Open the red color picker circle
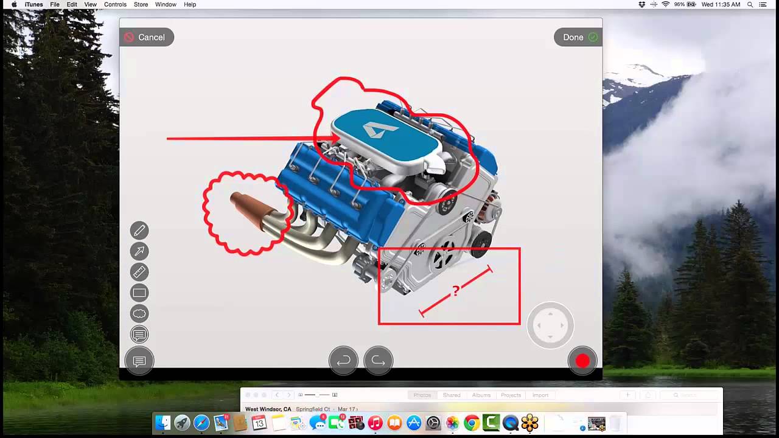 point(582,361)
